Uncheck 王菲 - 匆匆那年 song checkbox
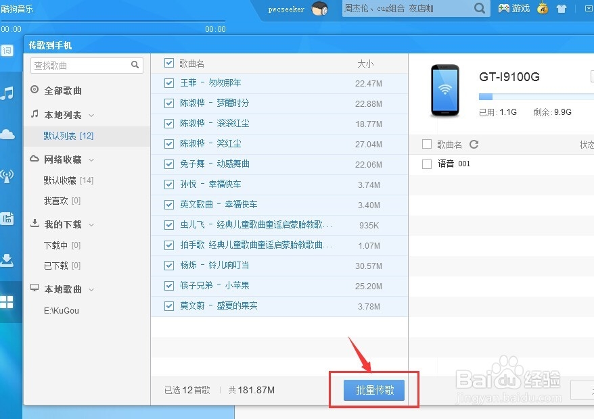Viewport: 594px width, 419px height. 168,82
